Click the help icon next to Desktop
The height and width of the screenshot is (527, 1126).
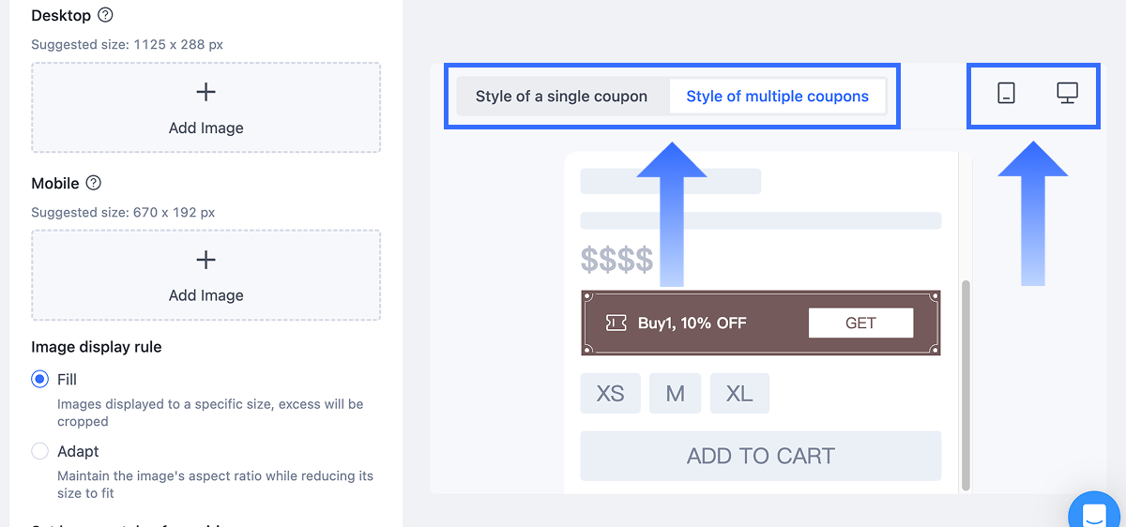106,15
